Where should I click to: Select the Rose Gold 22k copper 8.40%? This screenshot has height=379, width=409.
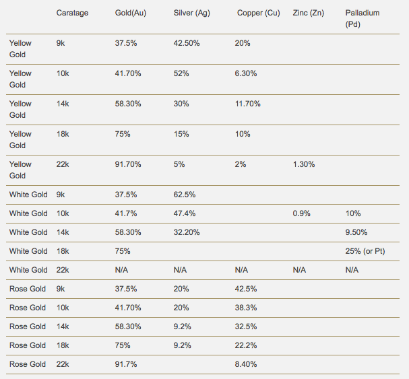pyautogui.click(x=246, y=364)
